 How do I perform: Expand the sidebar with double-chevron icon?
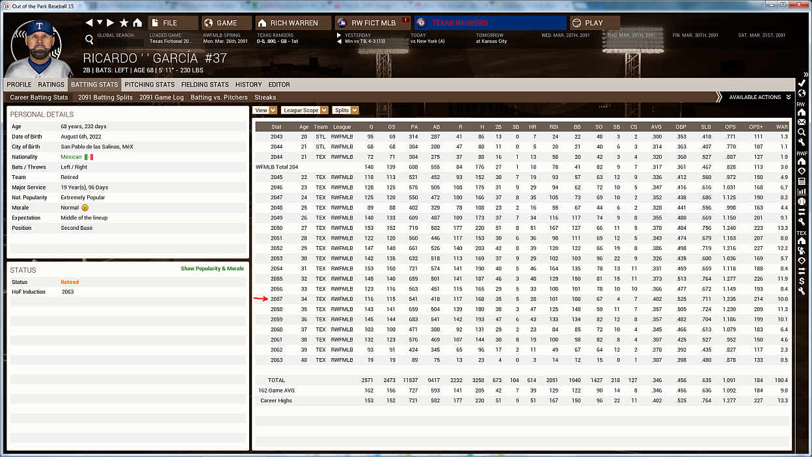[x=805, y=75]
